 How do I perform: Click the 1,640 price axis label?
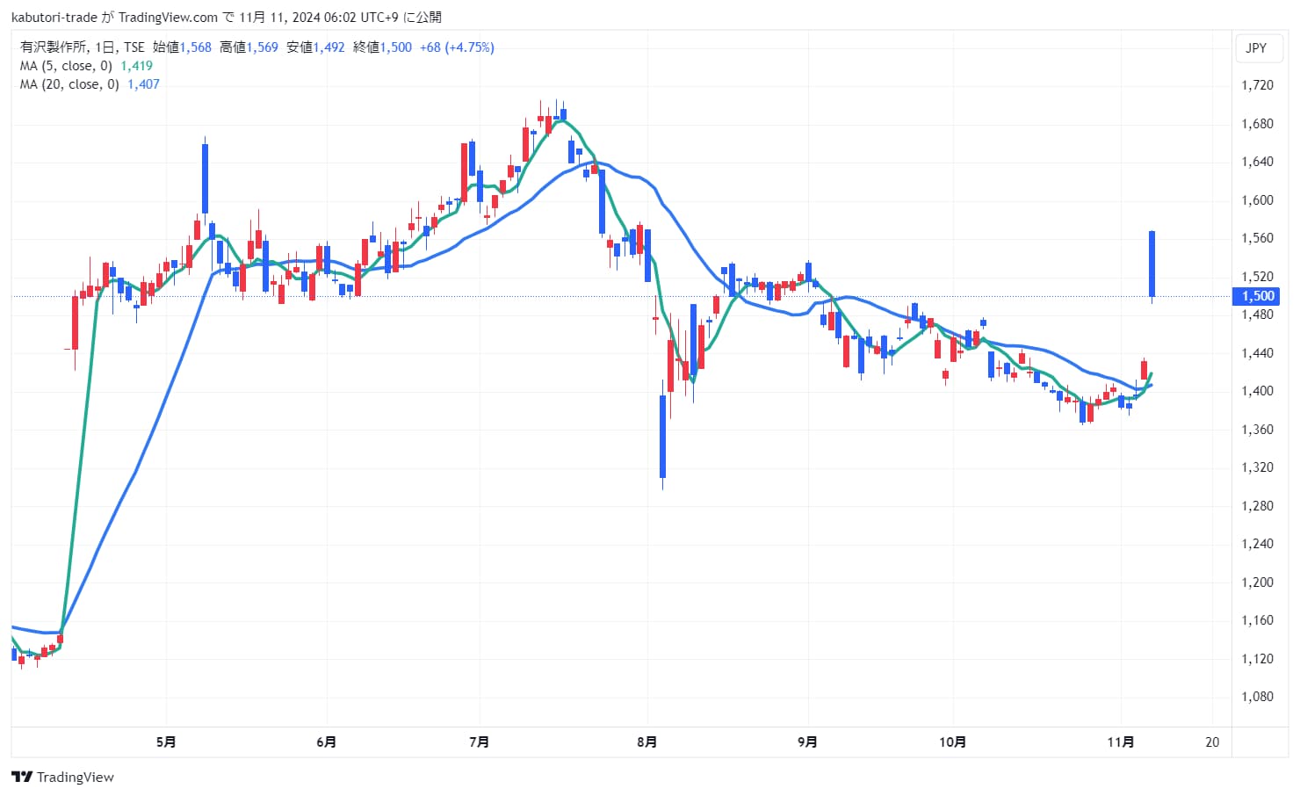tap(1257, 162)
